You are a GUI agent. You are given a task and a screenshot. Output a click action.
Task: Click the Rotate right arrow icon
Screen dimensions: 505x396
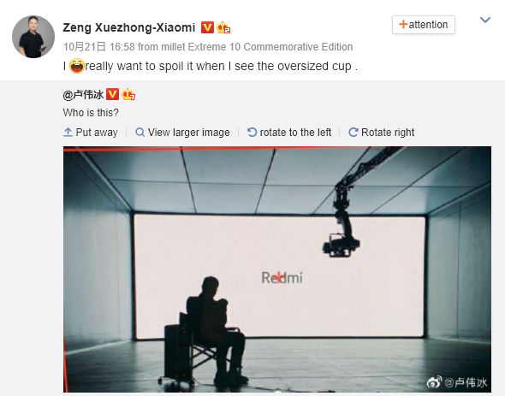353,133
